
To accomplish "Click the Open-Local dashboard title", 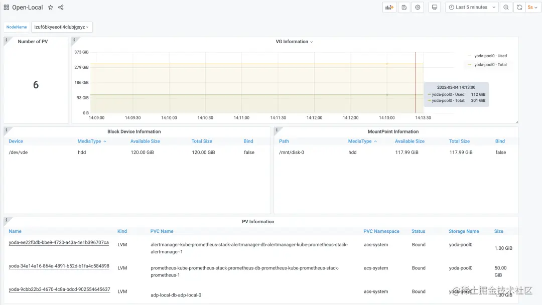I will point(27,7).
